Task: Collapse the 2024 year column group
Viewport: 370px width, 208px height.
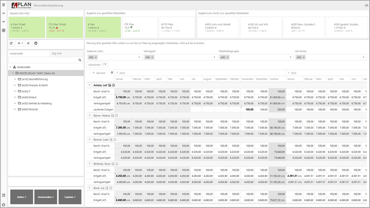Action: (x=117, y=73)
